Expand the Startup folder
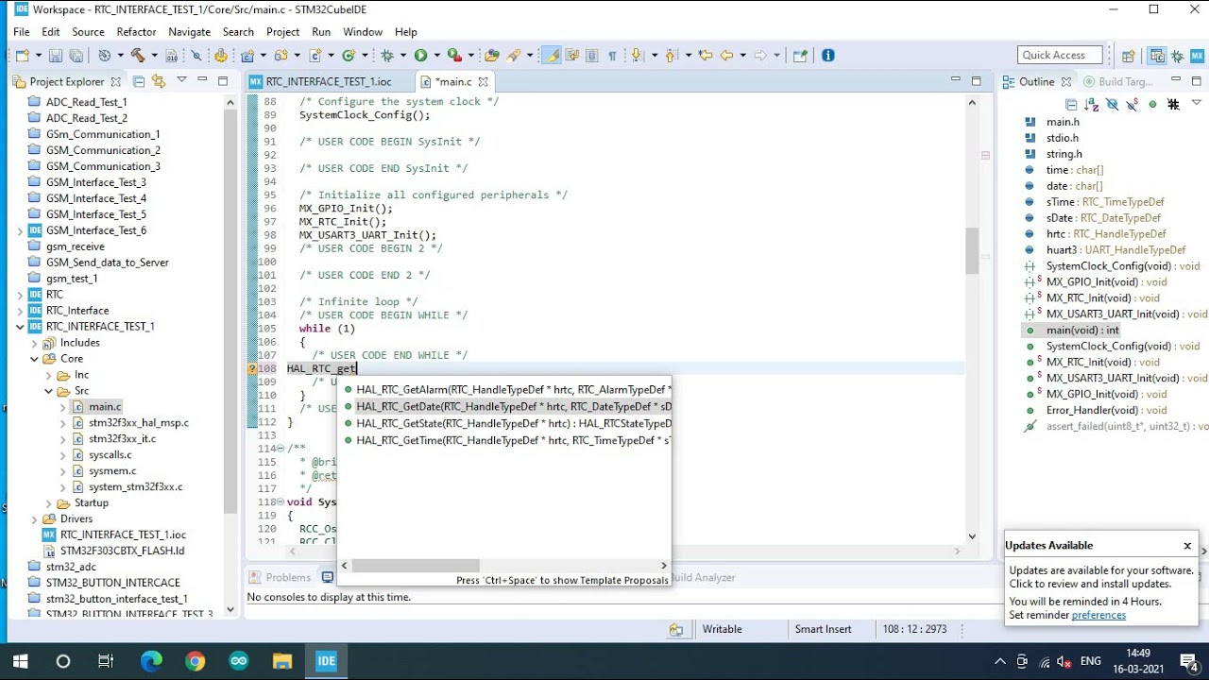1209x680 pixels. click(x=49, y=503)
